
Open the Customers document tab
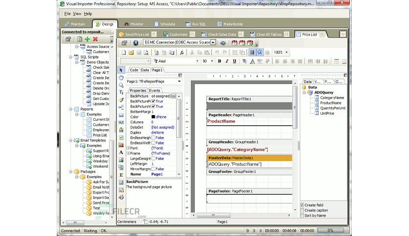[x=178, y=34]
